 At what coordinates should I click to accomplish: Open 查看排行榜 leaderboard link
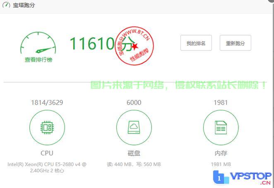click(38, 60)
